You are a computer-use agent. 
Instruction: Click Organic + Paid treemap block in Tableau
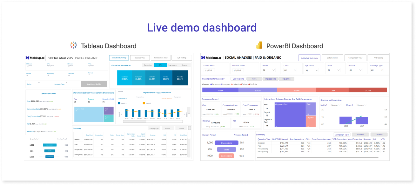click(89, 114)
